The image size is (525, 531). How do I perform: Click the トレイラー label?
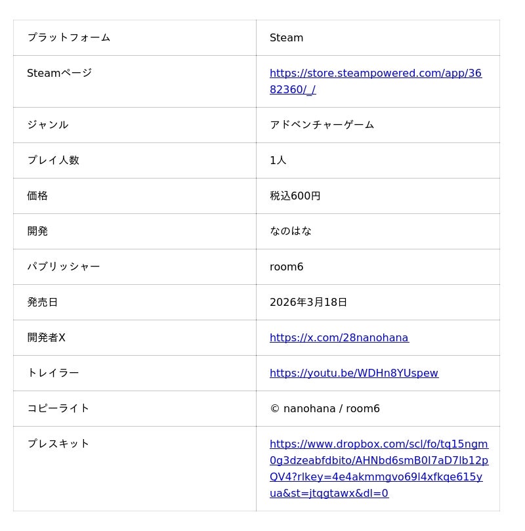pyautogui.click(x=52, y=373)
